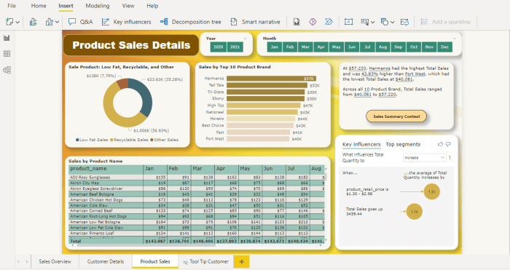Select the Hermanos bar in brand chart
The height and width of the screenshot is (270, 510).
[x=271, y=79]
